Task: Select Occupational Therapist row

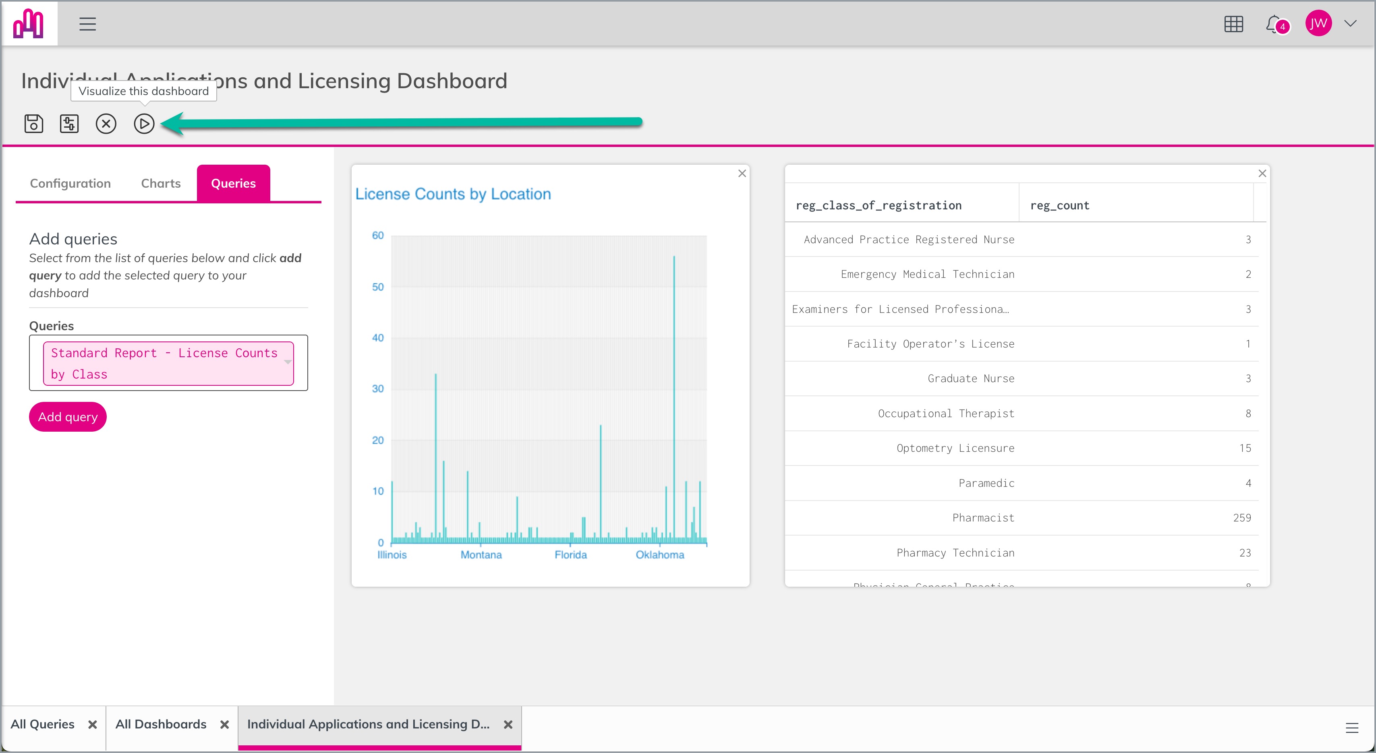Action: click(1021, 414)
